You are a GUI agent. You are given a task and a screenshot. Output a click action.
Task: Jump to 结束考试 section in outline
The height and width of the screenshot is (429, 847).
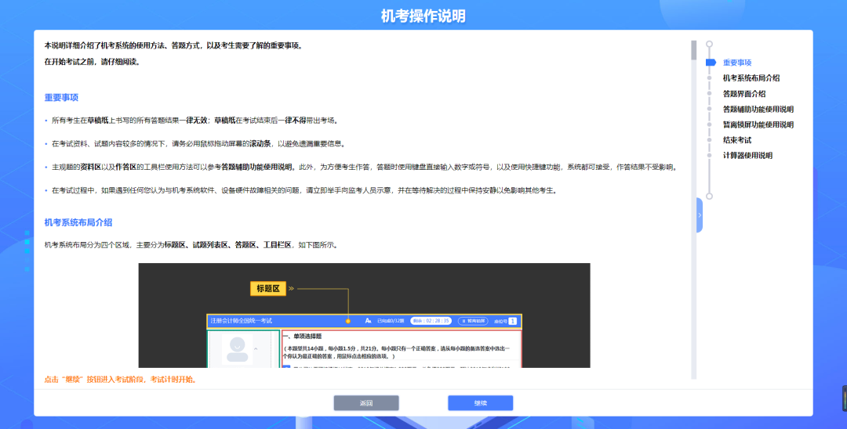(x=736, y=140)
